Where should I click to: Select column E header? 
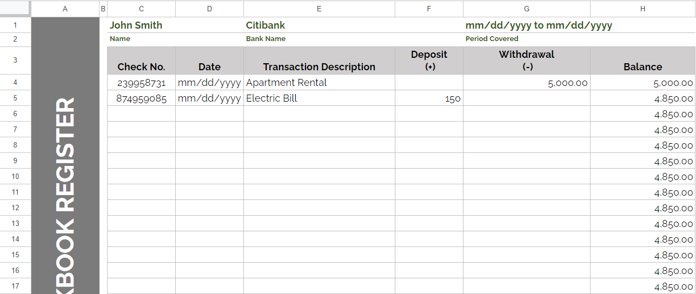pos(319,9)
